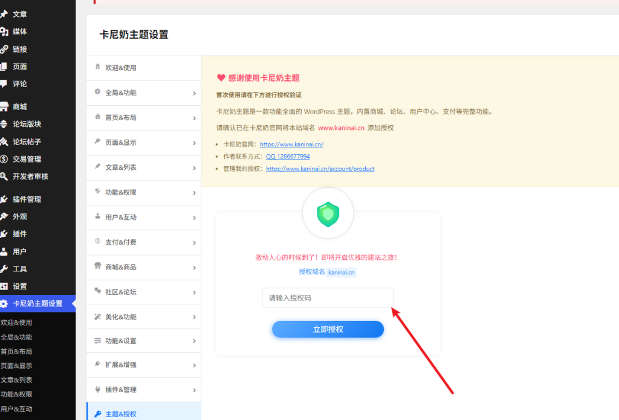Click the icon beside 论坛帖子
The width and height of the screenshot is (619, 420).
tap(4, 141)
